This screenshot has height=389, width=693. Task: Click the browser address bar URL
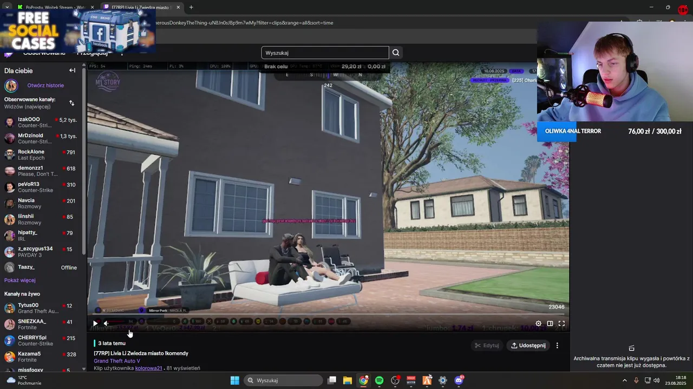(x=244, y=23)
